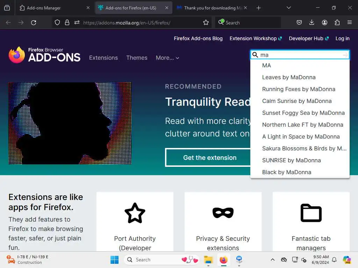This screenshot has height=268, width=358.
Task: Save page to Pocket
Action: (299, 22)
